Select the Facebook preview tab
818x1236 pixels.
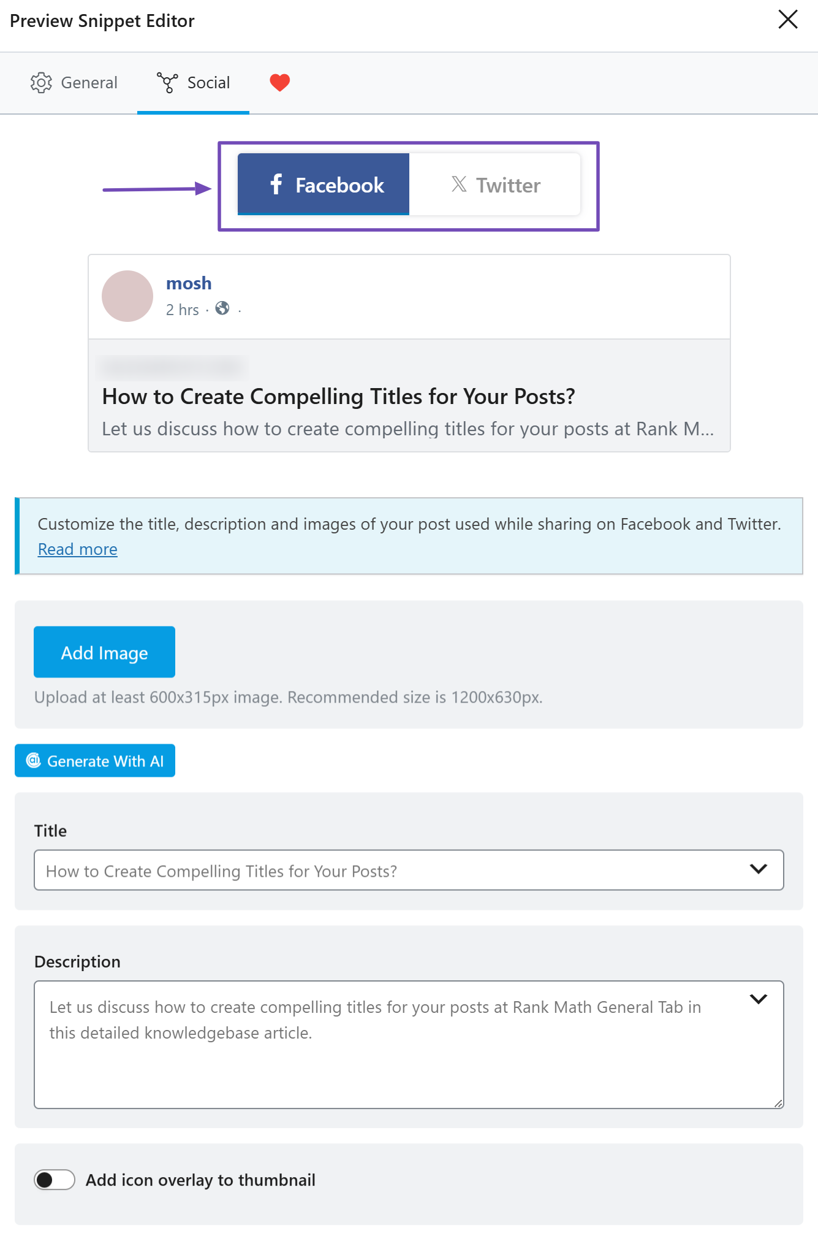pos(324,185)
